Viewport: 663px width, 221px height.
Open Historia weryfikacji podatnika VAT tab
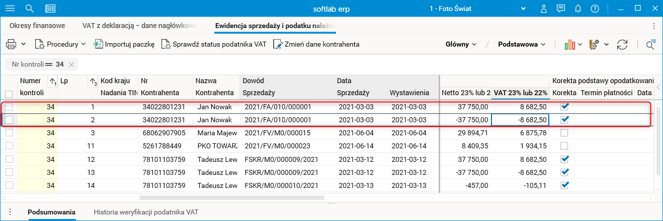(x=146, y=212)
